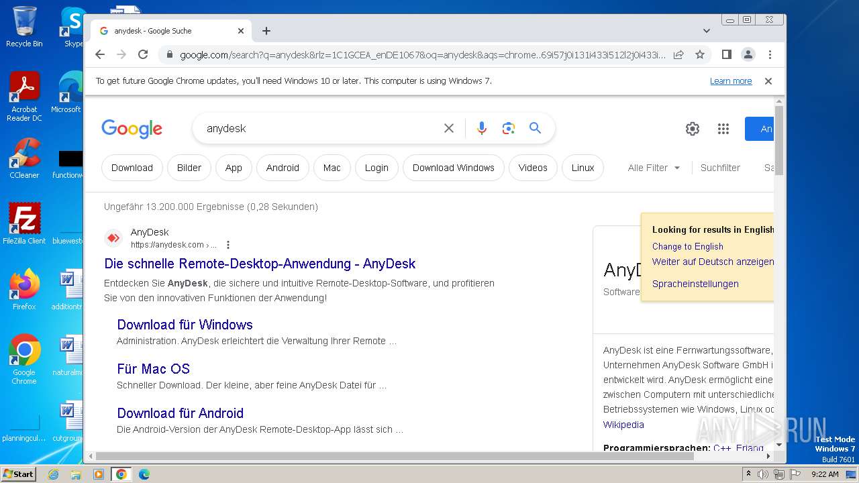Select the Mac filter chip

(332, 168)
